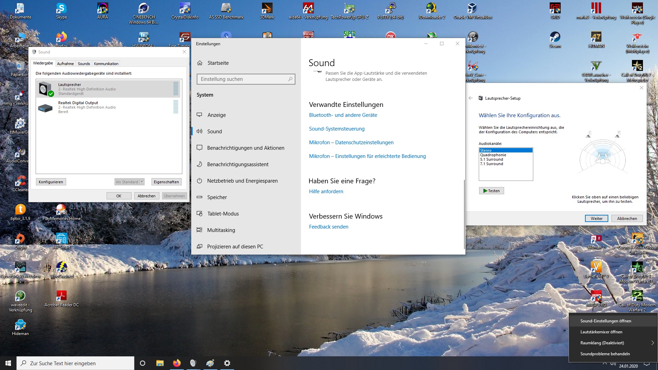Open the Sound-Systemsteuerung link
Image resolution: width=658 pixels, height=370 pixels.
[x=337, y=129]
